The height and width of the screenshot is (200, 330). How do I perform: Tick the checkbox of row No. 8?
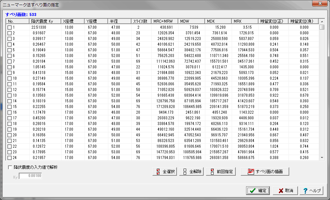pyautogui.click(x=9, y=67)
